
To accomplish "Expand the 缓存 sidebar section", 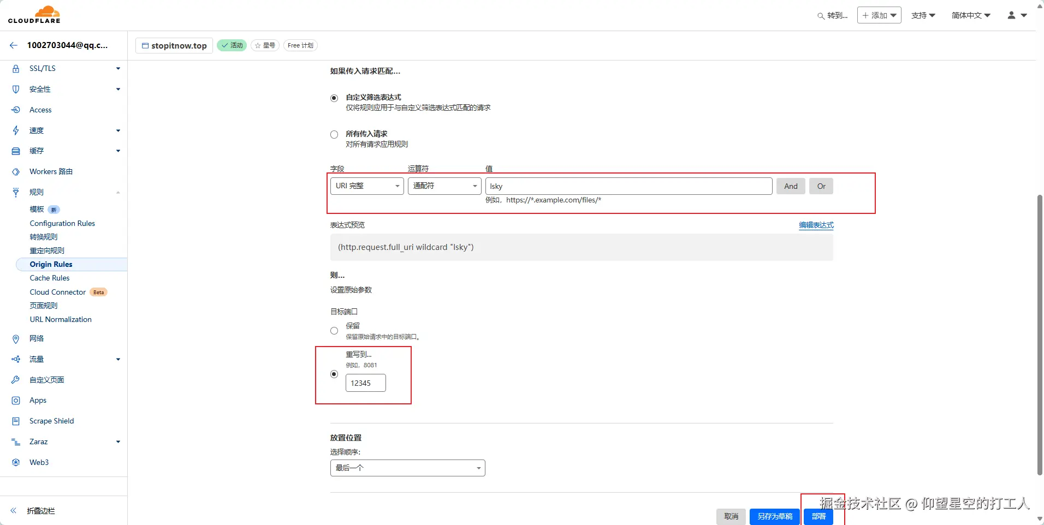I will (118, 151).
